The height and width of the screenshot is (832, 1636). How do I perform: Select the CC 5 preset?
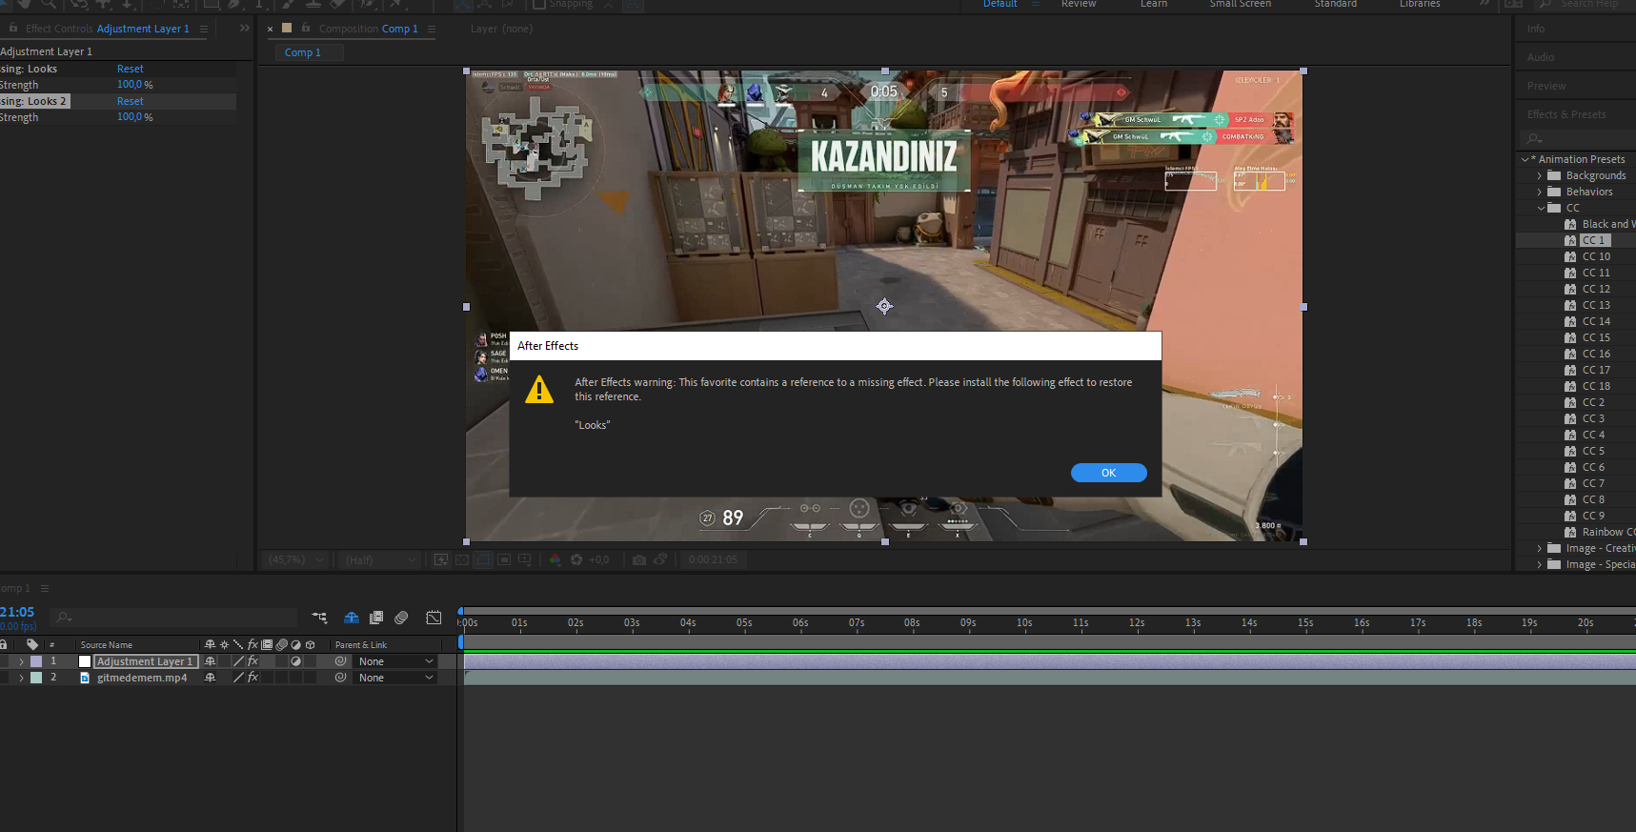(1593, 451)
